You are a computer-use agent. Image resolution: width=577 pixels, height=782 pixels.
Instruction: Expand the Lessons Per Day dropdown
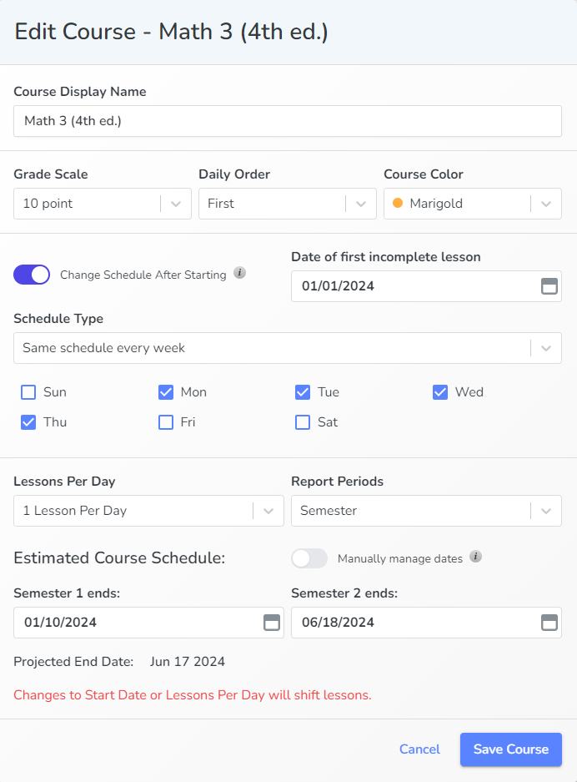148,511
